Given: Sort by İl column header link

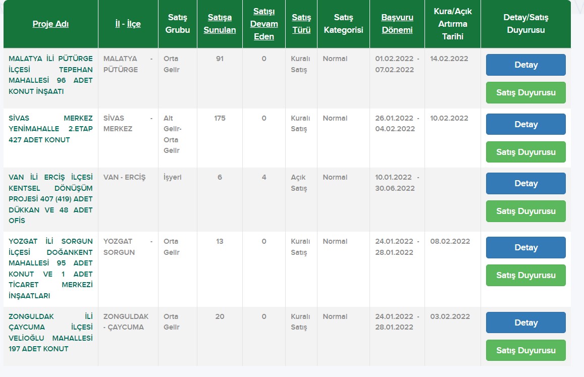Looking at the screenshot, I should tap(117, 24).
